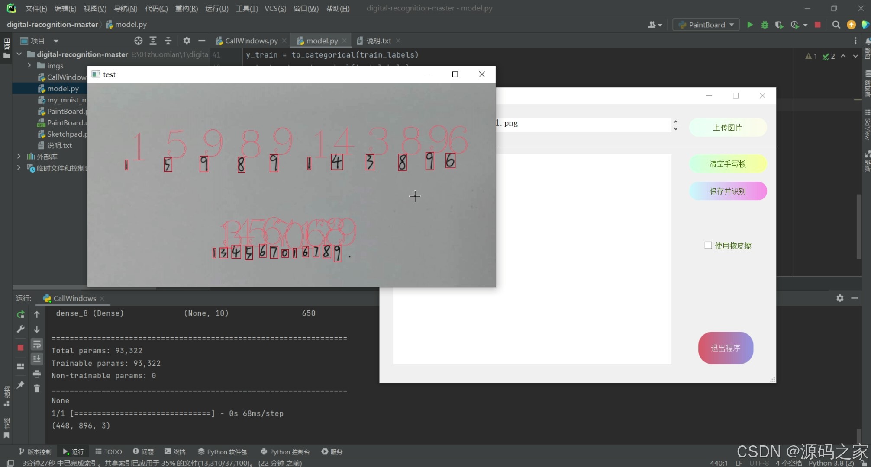
Task: Click the locate-file target icon in Project panel
Action: coord(138,41)
